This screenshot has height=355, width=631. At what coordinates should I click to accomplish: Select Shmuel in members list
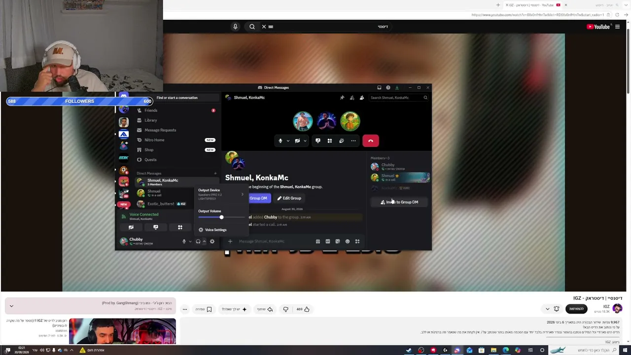pos(400,177)
